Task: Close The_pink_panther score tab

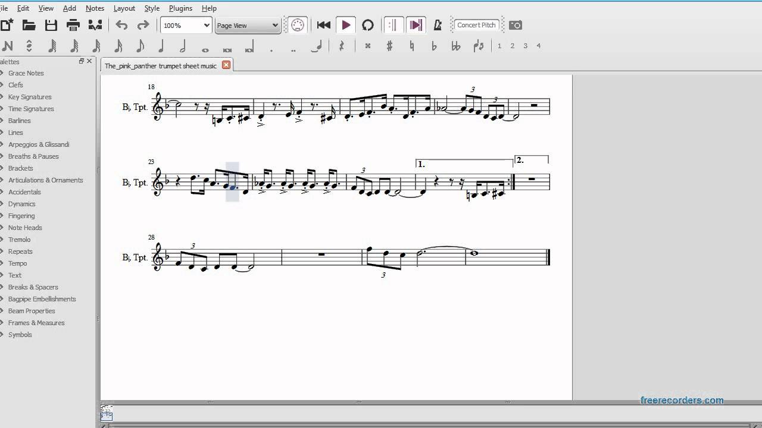Action: (x=226, y=65)
